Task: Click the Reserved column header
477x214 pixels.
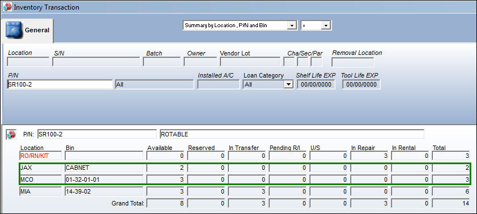Action: click(201, 148)
